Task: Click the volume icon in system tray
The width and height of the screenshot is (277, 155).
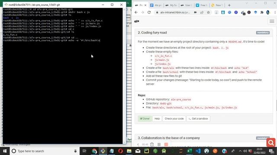Action: pyautogui.click(x=245, y=151)
